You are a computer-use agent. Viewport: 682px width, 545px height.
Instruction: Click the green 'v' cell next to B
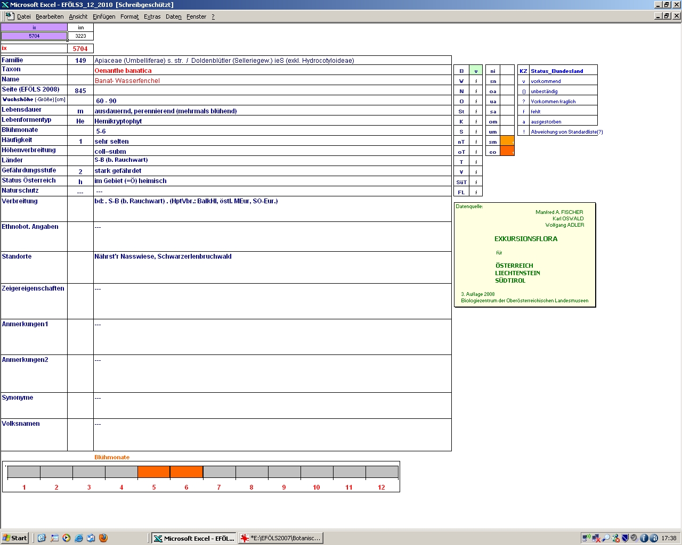476,71
